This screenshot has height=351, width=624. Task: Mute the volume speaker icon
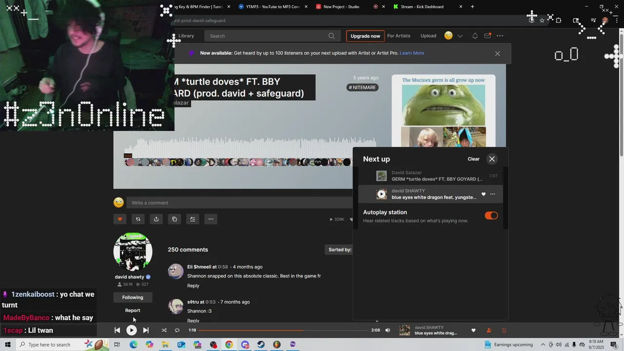[388, 330]
